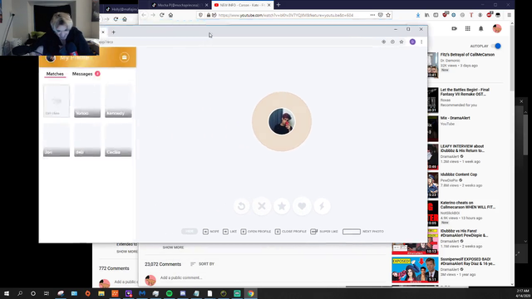Click the Hide keyboard shortcuts button
532x299 pixels.
(x=190, y=231)
